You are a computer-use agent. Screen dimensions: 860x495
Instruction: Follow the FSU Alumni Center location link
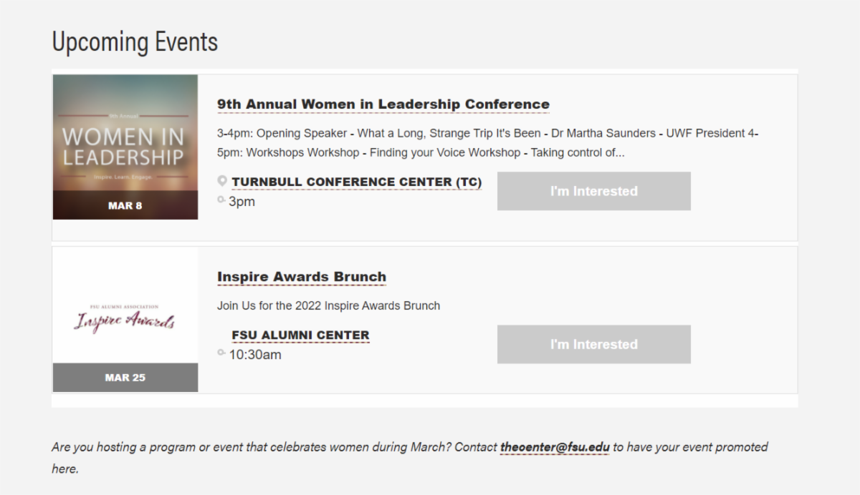point(301,335)
